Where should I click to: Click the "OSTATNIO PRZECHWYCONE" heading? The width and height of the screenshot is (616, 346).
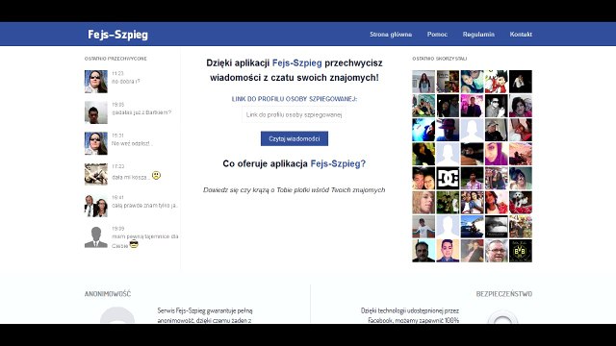pos(115,59)
